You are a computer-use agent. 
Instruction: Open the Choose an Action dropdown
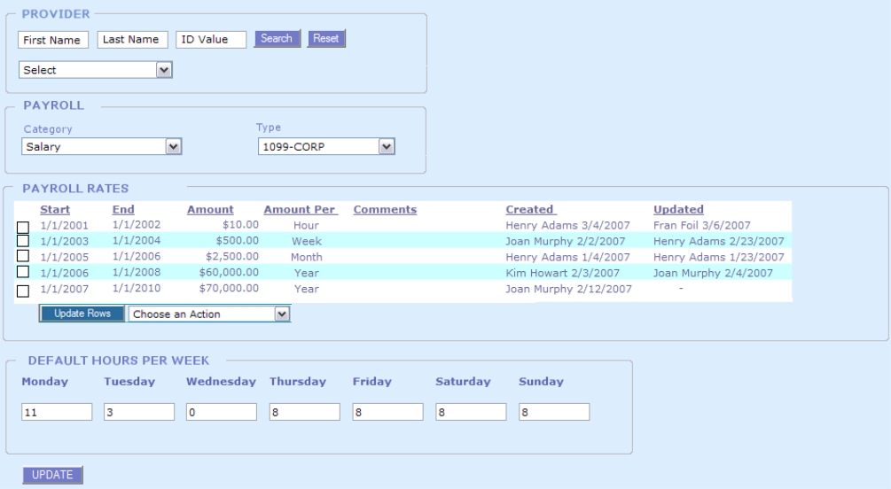(209, 314)
